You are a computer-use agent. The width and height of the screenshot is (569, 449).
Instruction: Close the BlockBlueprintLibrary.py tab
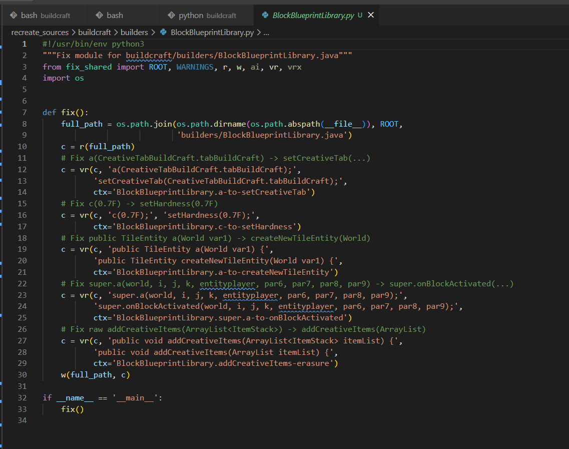point(371,15)
